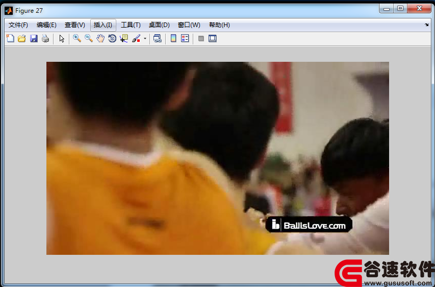
Task: Save the figure with the floppy icon
Action: click(34, 38)
